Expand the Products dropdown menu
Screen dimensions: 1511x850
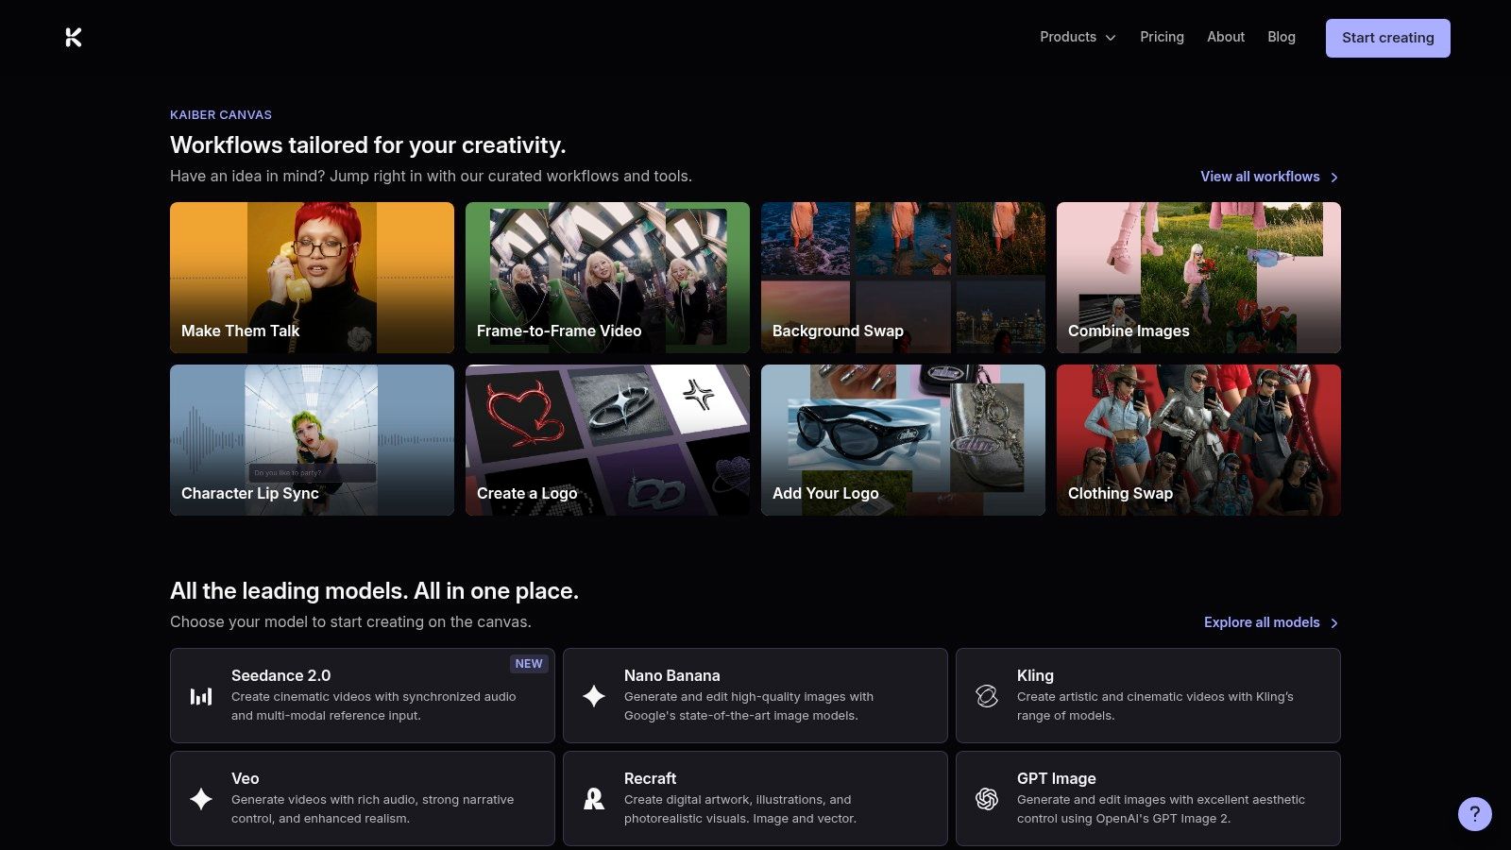coord(1078,37)
